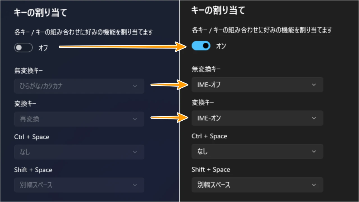Click the chevron on the IME-オン dropdown
359x202 pixels.
314,118
